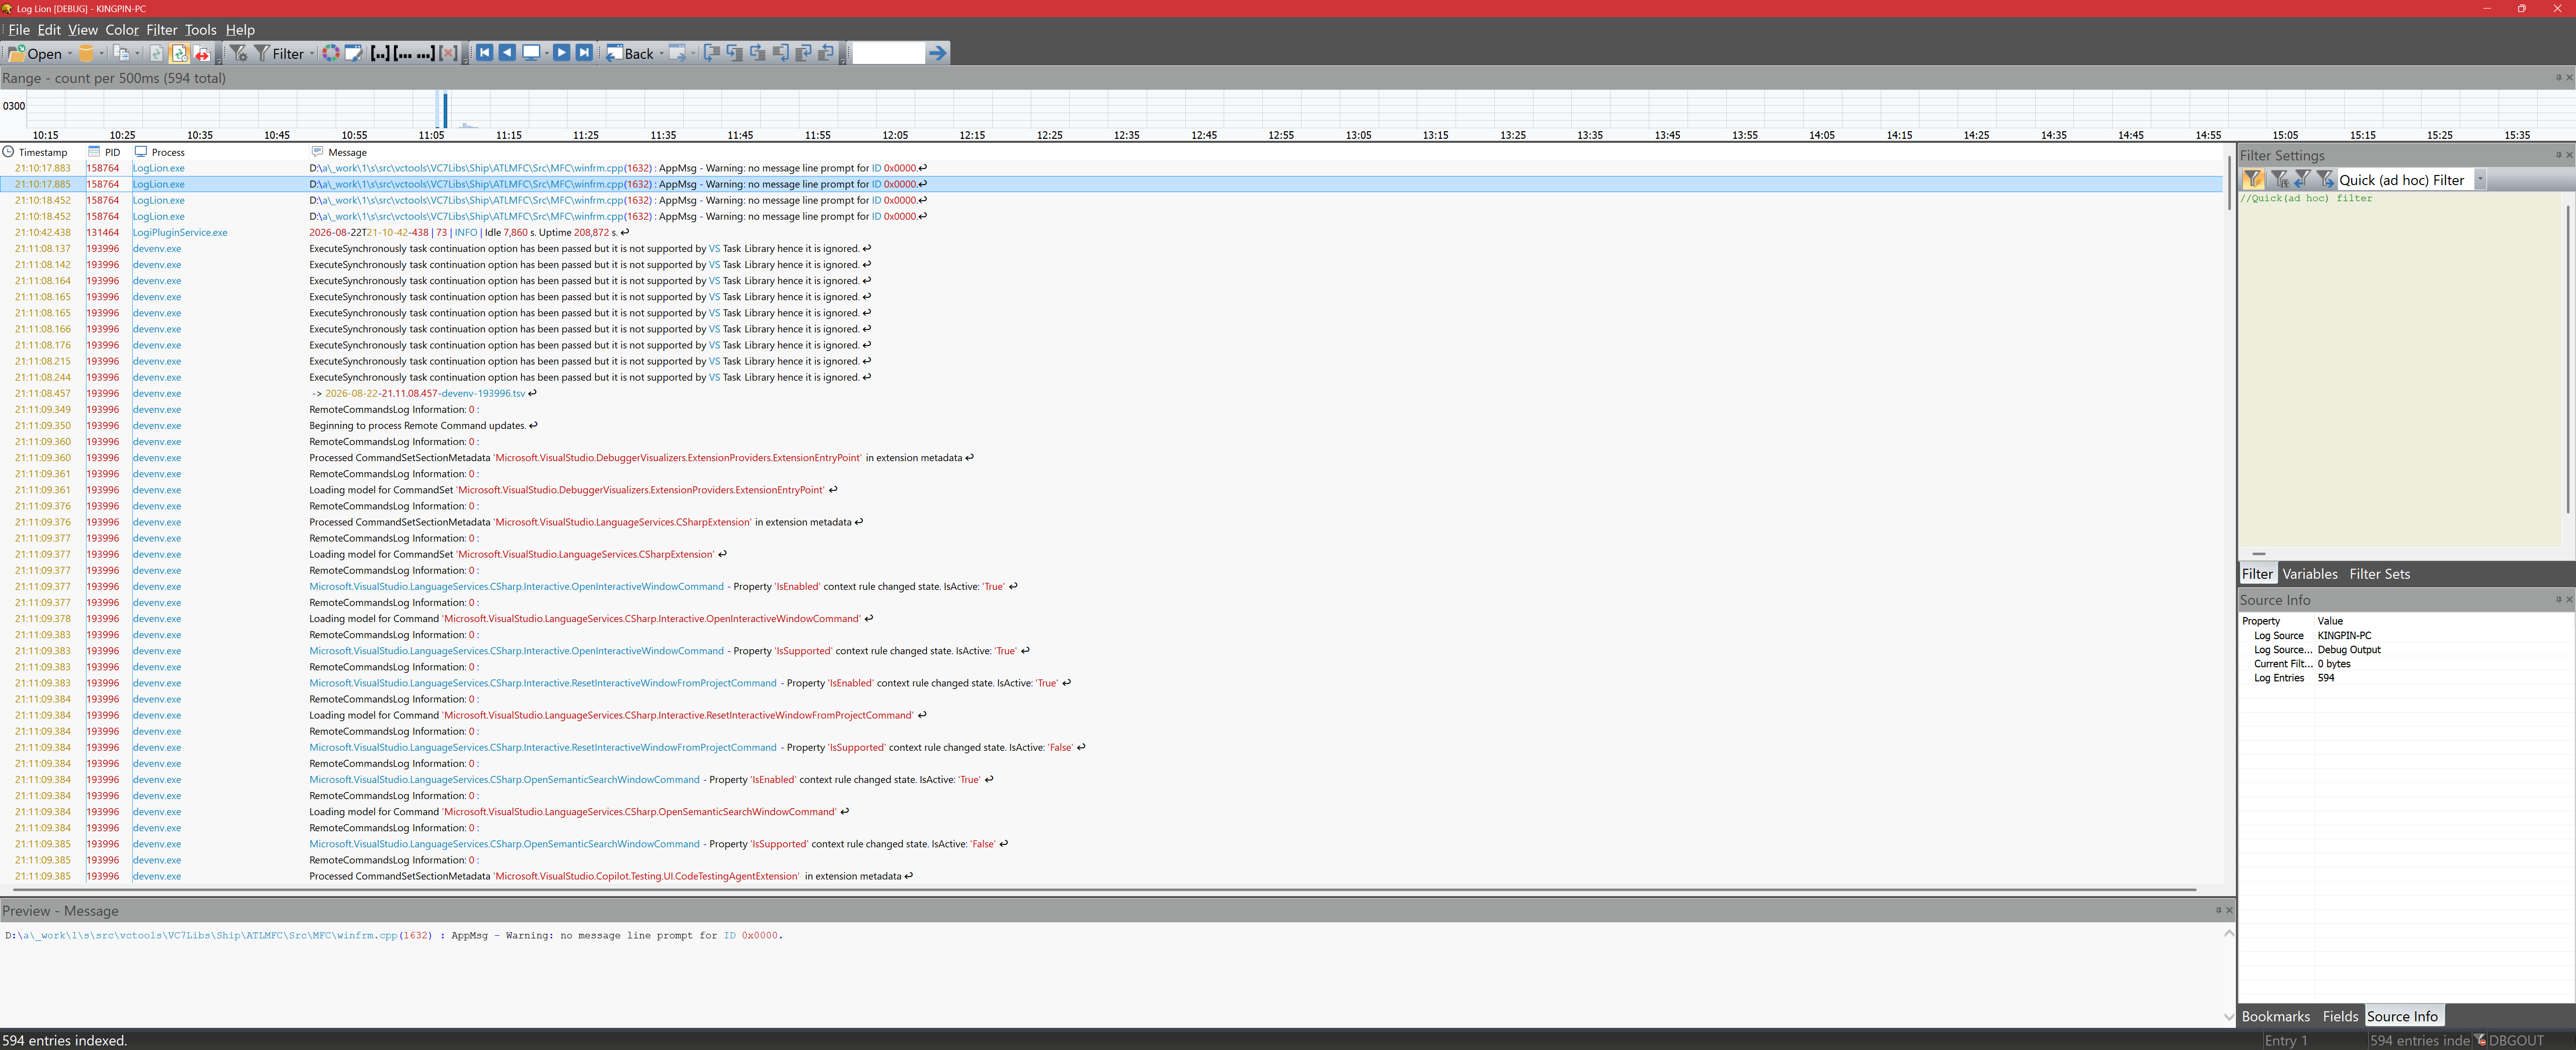Viewport: 2576px width, 1050px height.
Task: Click the bracket with red X icon
Action: 448,53
